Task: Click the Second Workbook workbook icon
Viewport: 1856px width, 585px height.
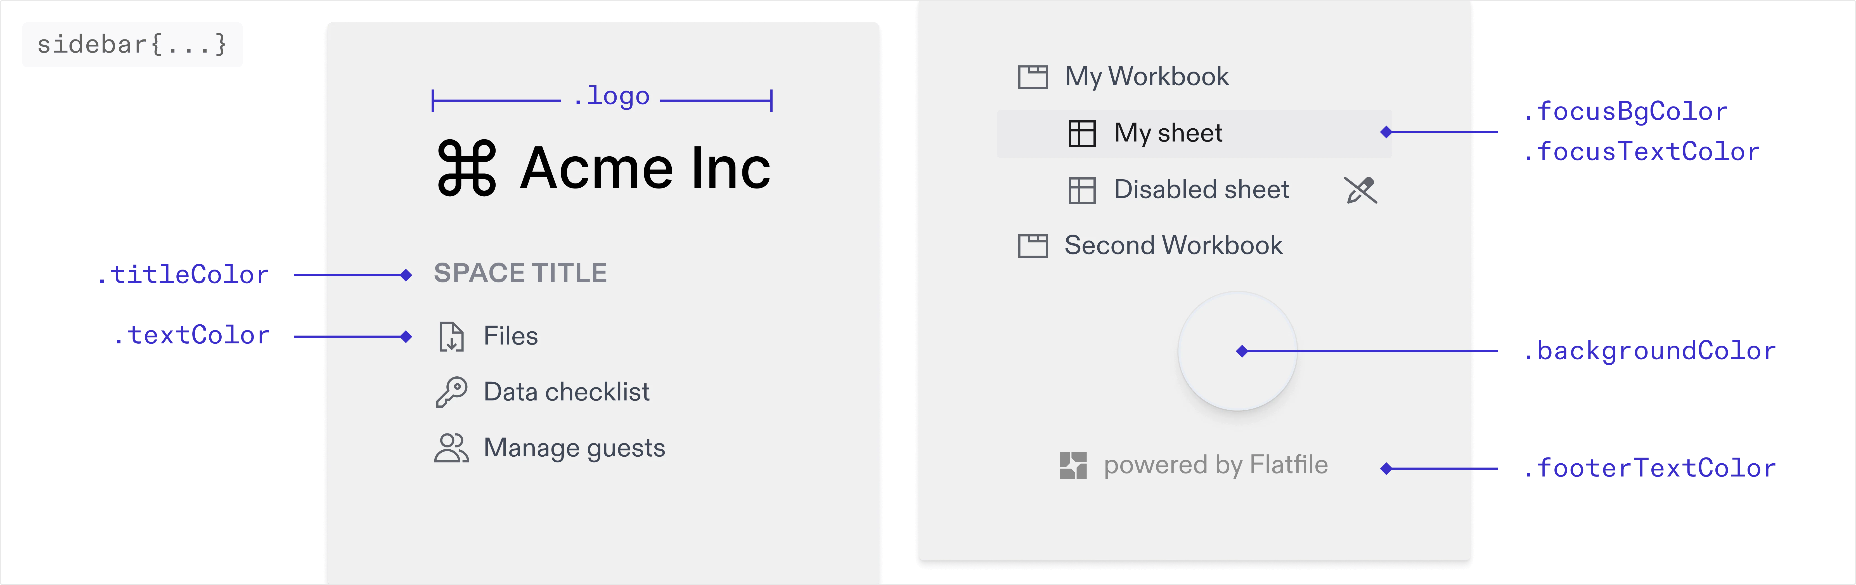Action: tap(1033, 245)
